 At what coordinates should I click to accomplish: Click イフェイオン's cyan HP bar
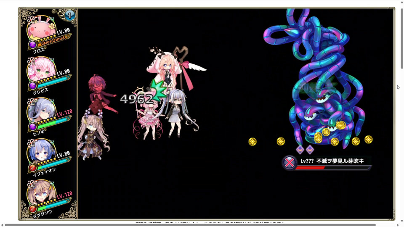[53, 163]
